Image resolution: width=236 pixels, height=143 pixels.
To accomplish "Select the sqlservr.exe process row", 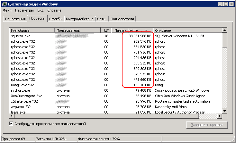I will (x=21, y=36).
